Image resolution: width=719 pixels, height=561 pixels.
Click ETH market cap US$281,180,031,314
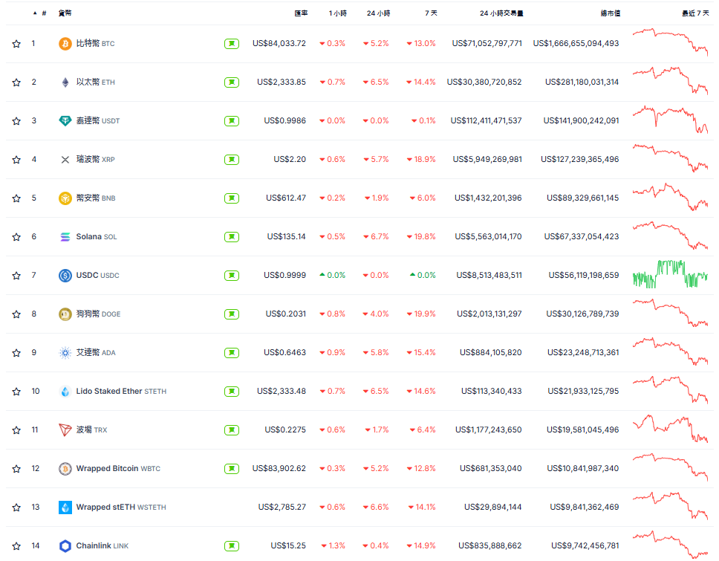[x=582, y=82]
